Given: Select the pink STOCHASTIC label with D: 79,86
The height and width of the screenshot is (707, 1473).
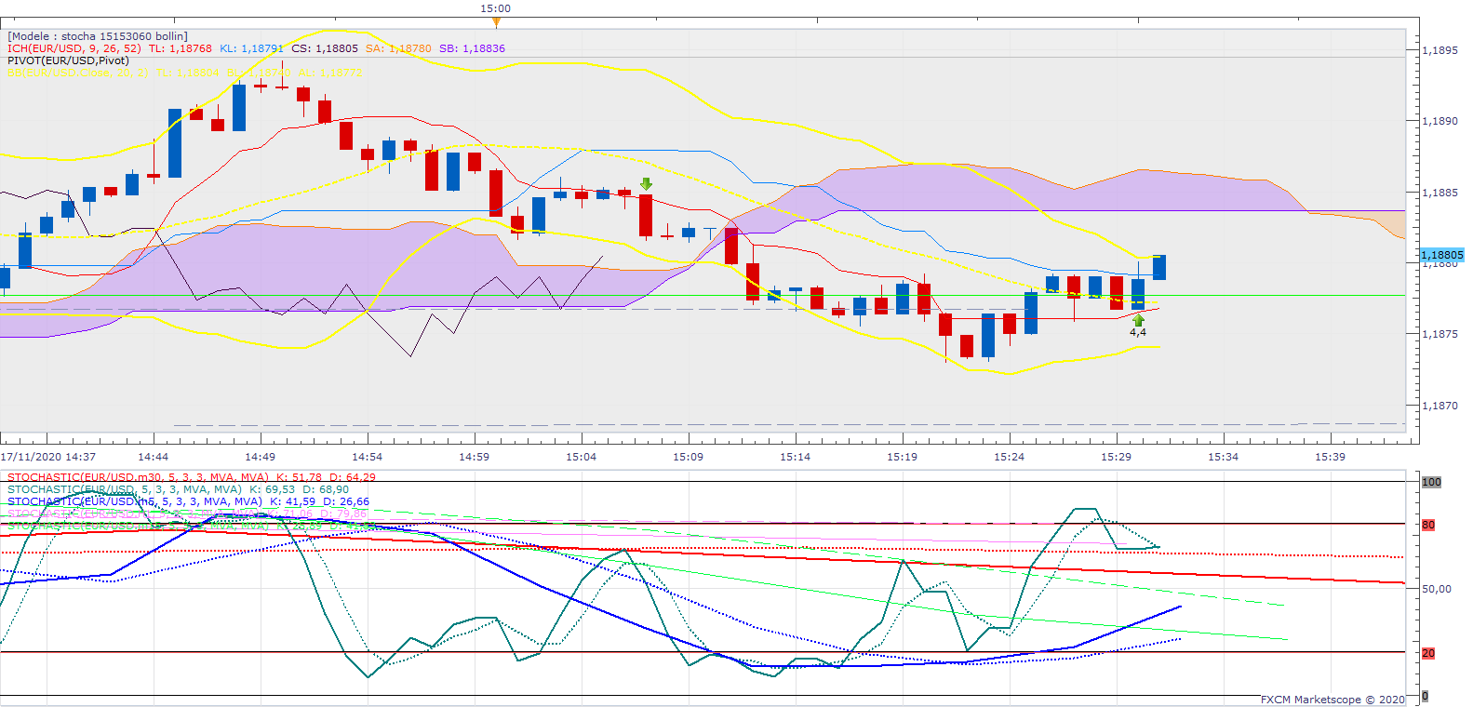Looking at the screenshot, I should point(187,514).
